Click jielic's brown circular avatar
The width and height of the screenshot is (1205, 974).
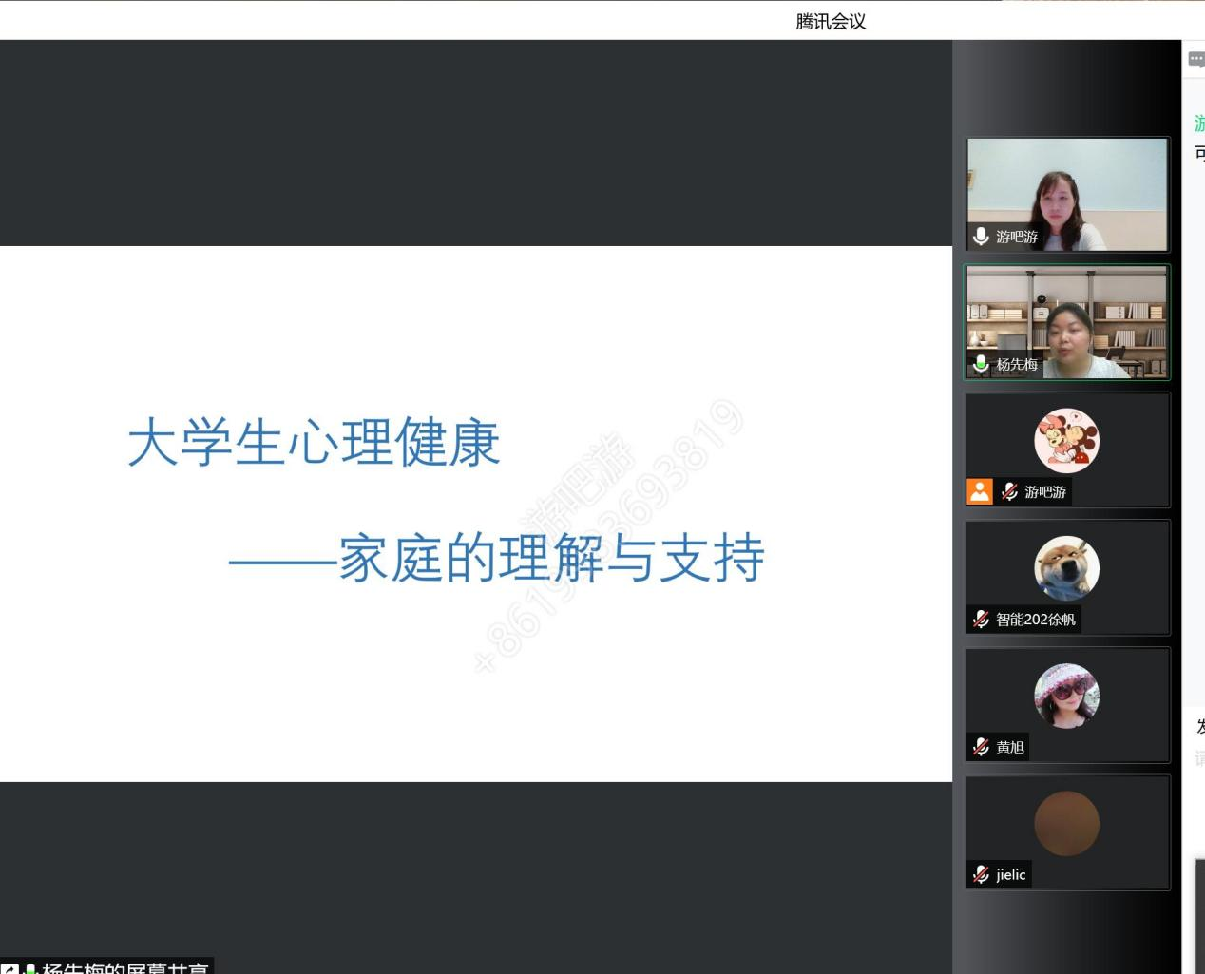tap(1066, 823)
